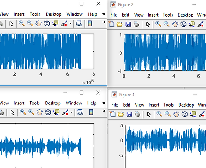Select Edit Plot arrow in Figure 2 toolbar

coord(148,24)
